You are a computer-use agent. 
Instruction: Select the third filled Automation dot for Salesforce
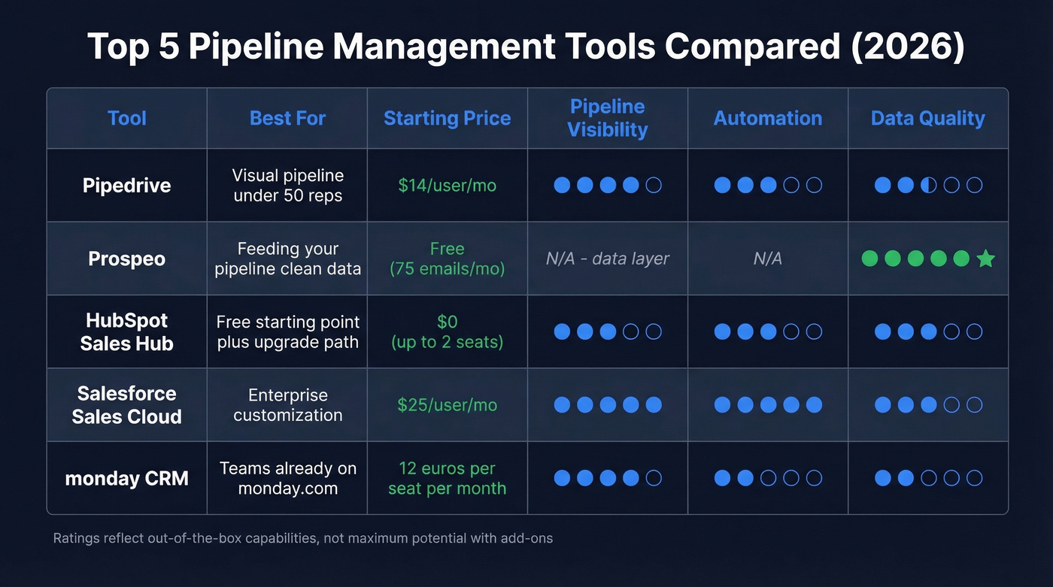pos(767,404)
